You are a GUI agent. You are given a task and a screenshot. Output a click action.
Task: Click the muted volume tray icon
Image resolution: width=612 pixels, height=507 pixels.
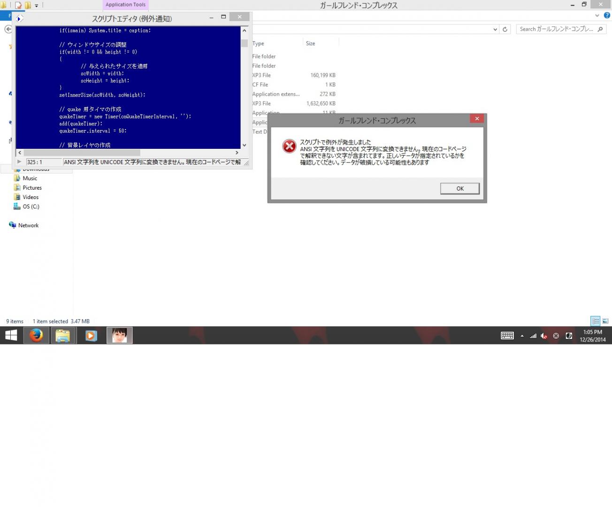pyautogui.click(x=544, y=336)
